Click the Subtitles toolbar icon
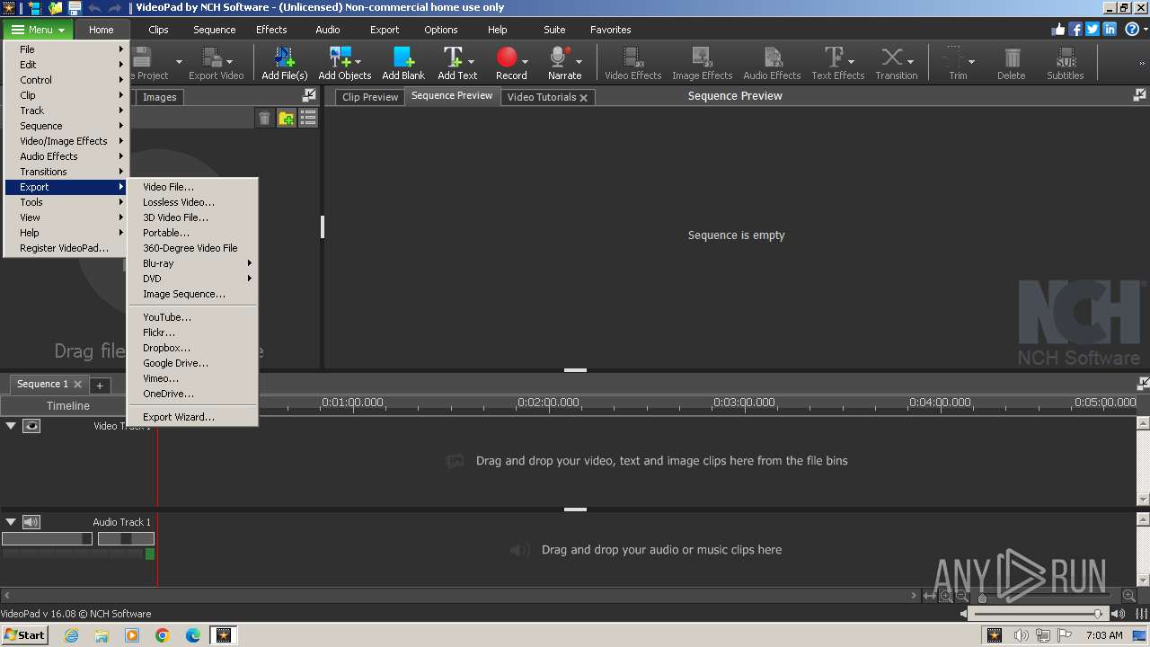This screenshot has width=1150, height=647. (1066, 58)
